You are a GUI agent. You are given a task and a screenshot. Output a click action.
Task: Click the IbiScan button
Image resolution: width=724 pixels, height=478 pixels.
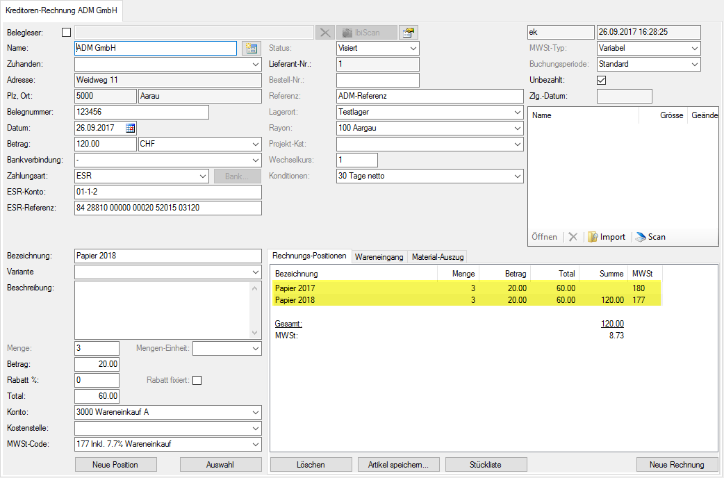367,32
